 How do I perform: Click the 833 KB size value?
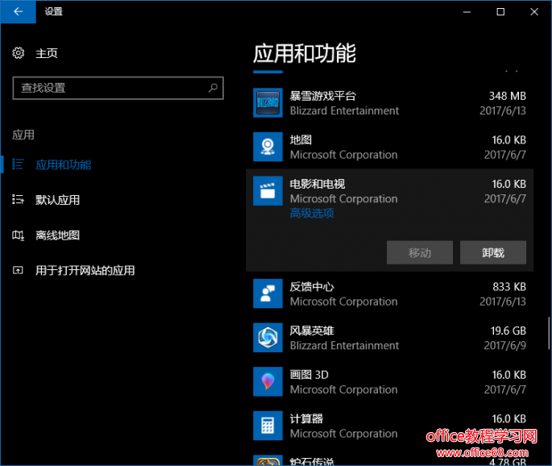tap(509, 287)
